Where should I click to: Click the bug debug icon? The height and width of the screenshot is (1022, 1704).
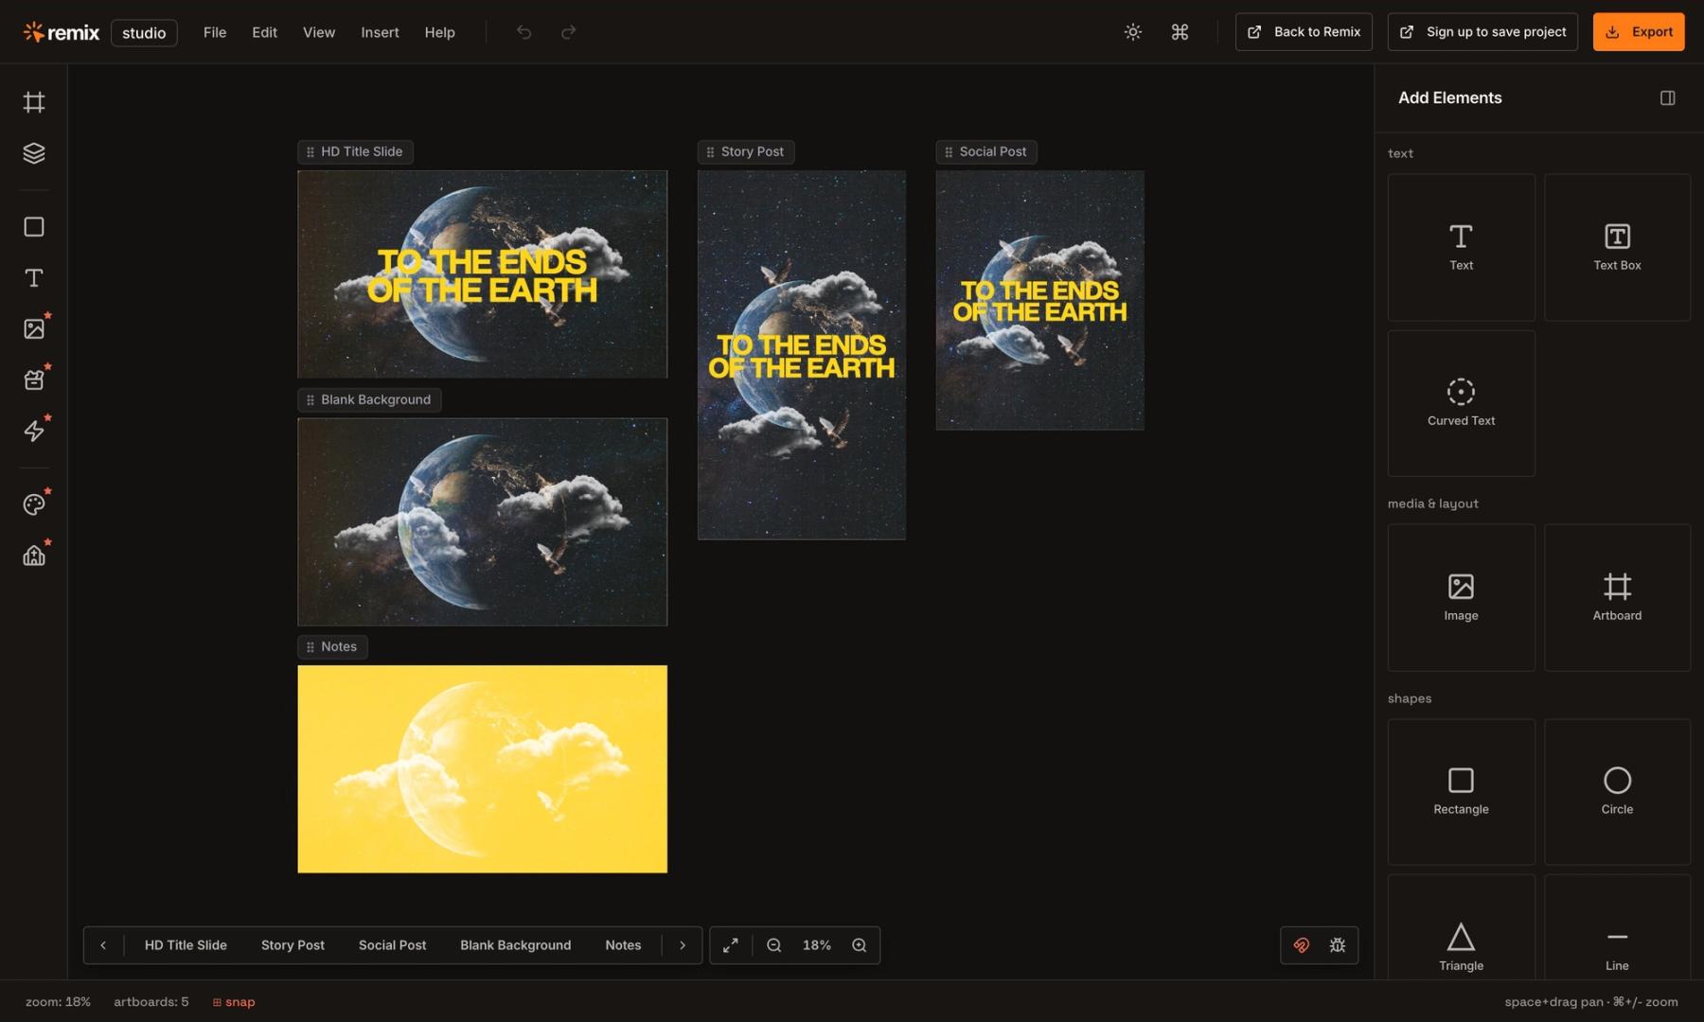(x=1338, y=945)
